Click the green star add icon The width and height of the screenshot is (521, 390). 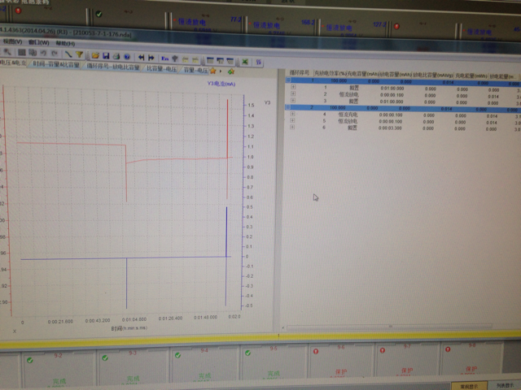point(231,71)
